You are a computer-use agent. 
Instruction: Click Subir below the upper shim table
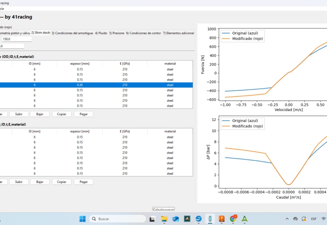(x=18, y=114)
